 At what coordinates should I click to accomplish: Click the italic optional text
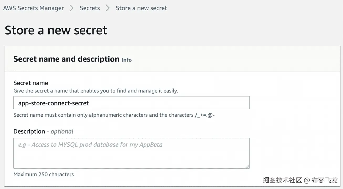point(62,131)
